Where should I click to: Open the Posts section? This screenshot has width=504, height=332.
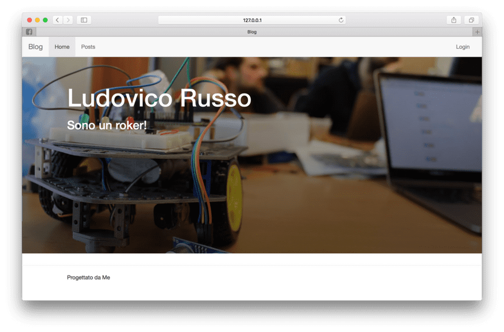click(x=88, y=46)
